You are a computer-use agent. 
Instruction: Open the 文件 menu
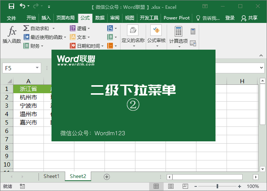(x=11, y=18)
